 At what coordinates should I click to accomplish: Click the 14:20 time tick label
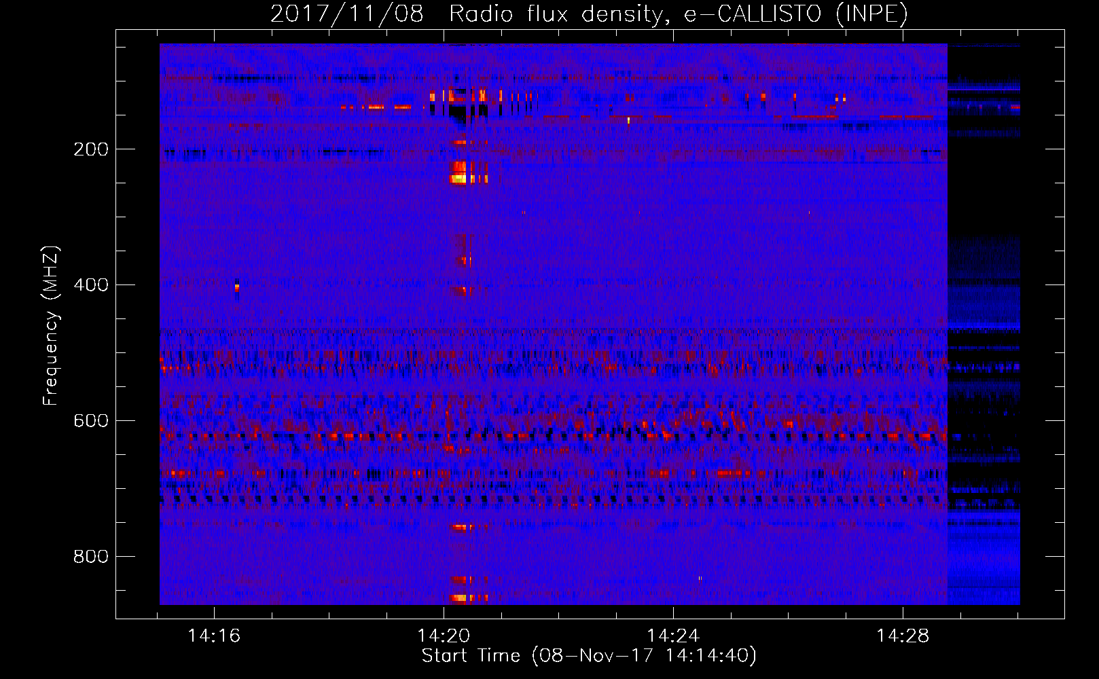click(x=444, y=636)
